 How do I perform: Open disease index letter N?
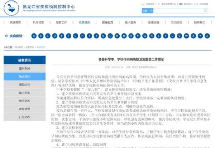pyautogui.click(x=124, y=36)
